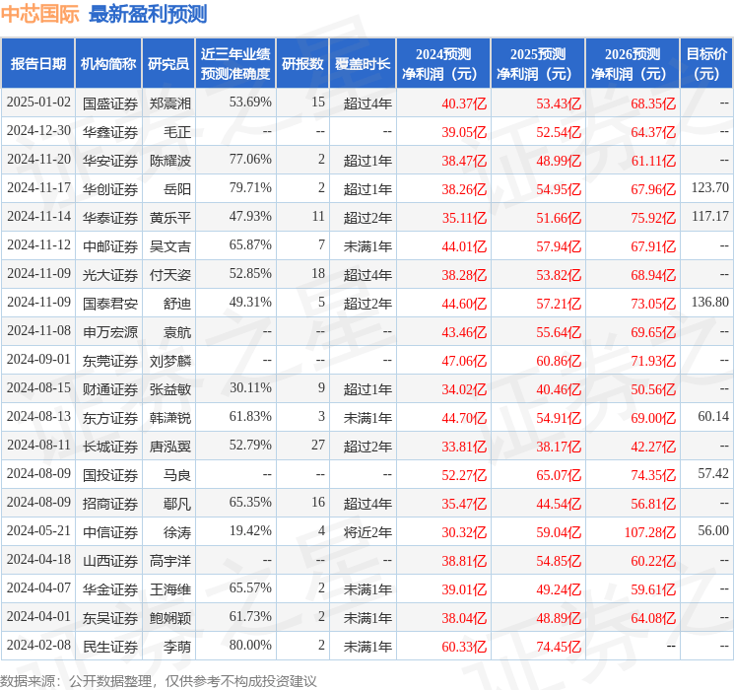Viewport: 734px width, 690px height.
Task: Select the 华泰证券 institution cell
Action: click(110, 218)
